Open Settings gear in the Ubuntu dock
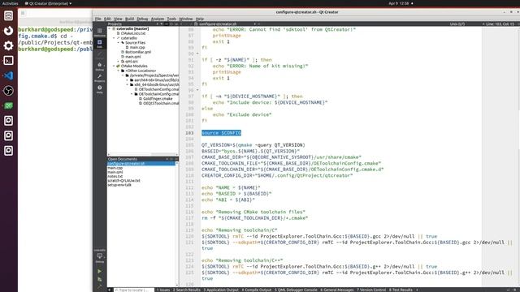Image resolution: width=520 pixels, height=292 pixels. pyautogui.click(x=9, y=45)
